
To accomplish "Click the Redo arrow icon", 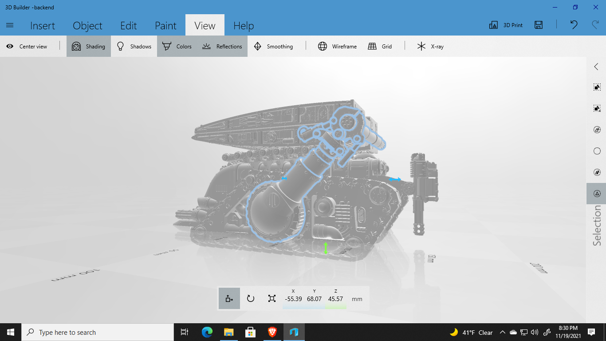I will tap(596, 25).
